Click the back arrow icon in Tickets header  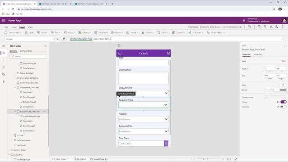click(120, 53)
